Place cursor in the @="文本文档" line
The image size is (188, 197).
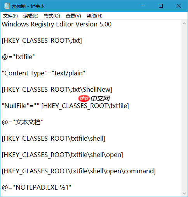point(22,122)
